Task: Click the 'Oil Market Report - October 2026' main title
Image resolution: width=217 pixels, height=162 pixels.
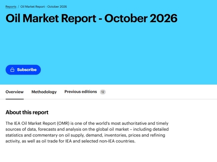Action: (92, 18)
